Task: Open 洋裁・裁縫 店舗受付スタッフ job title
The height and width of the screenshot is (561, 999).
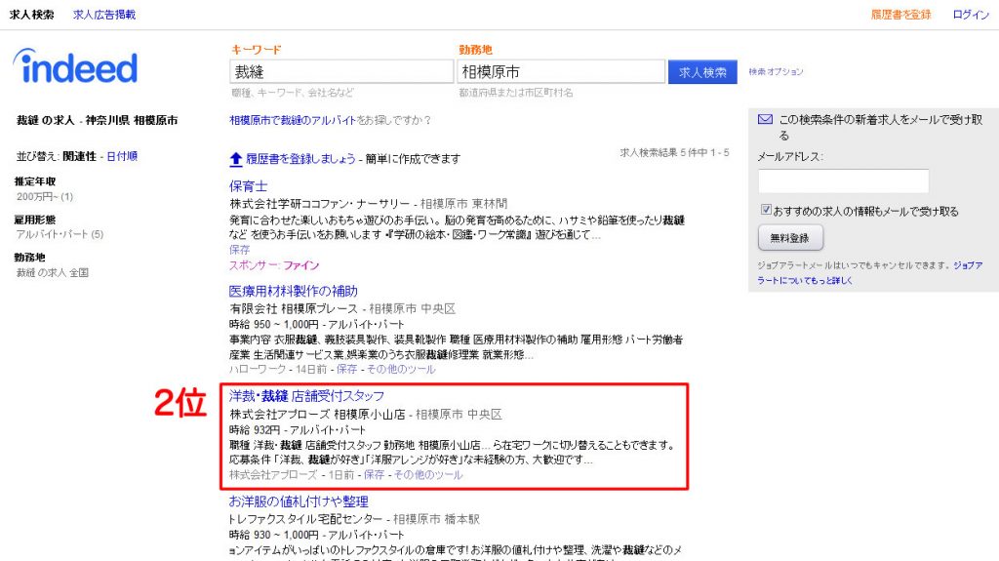Action: pyautogui.click(x=306, y=396)
